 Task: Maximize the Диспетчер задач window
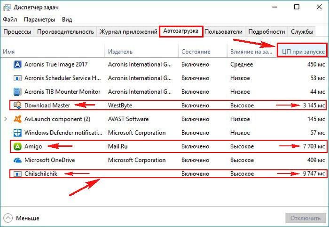point(297,7)
